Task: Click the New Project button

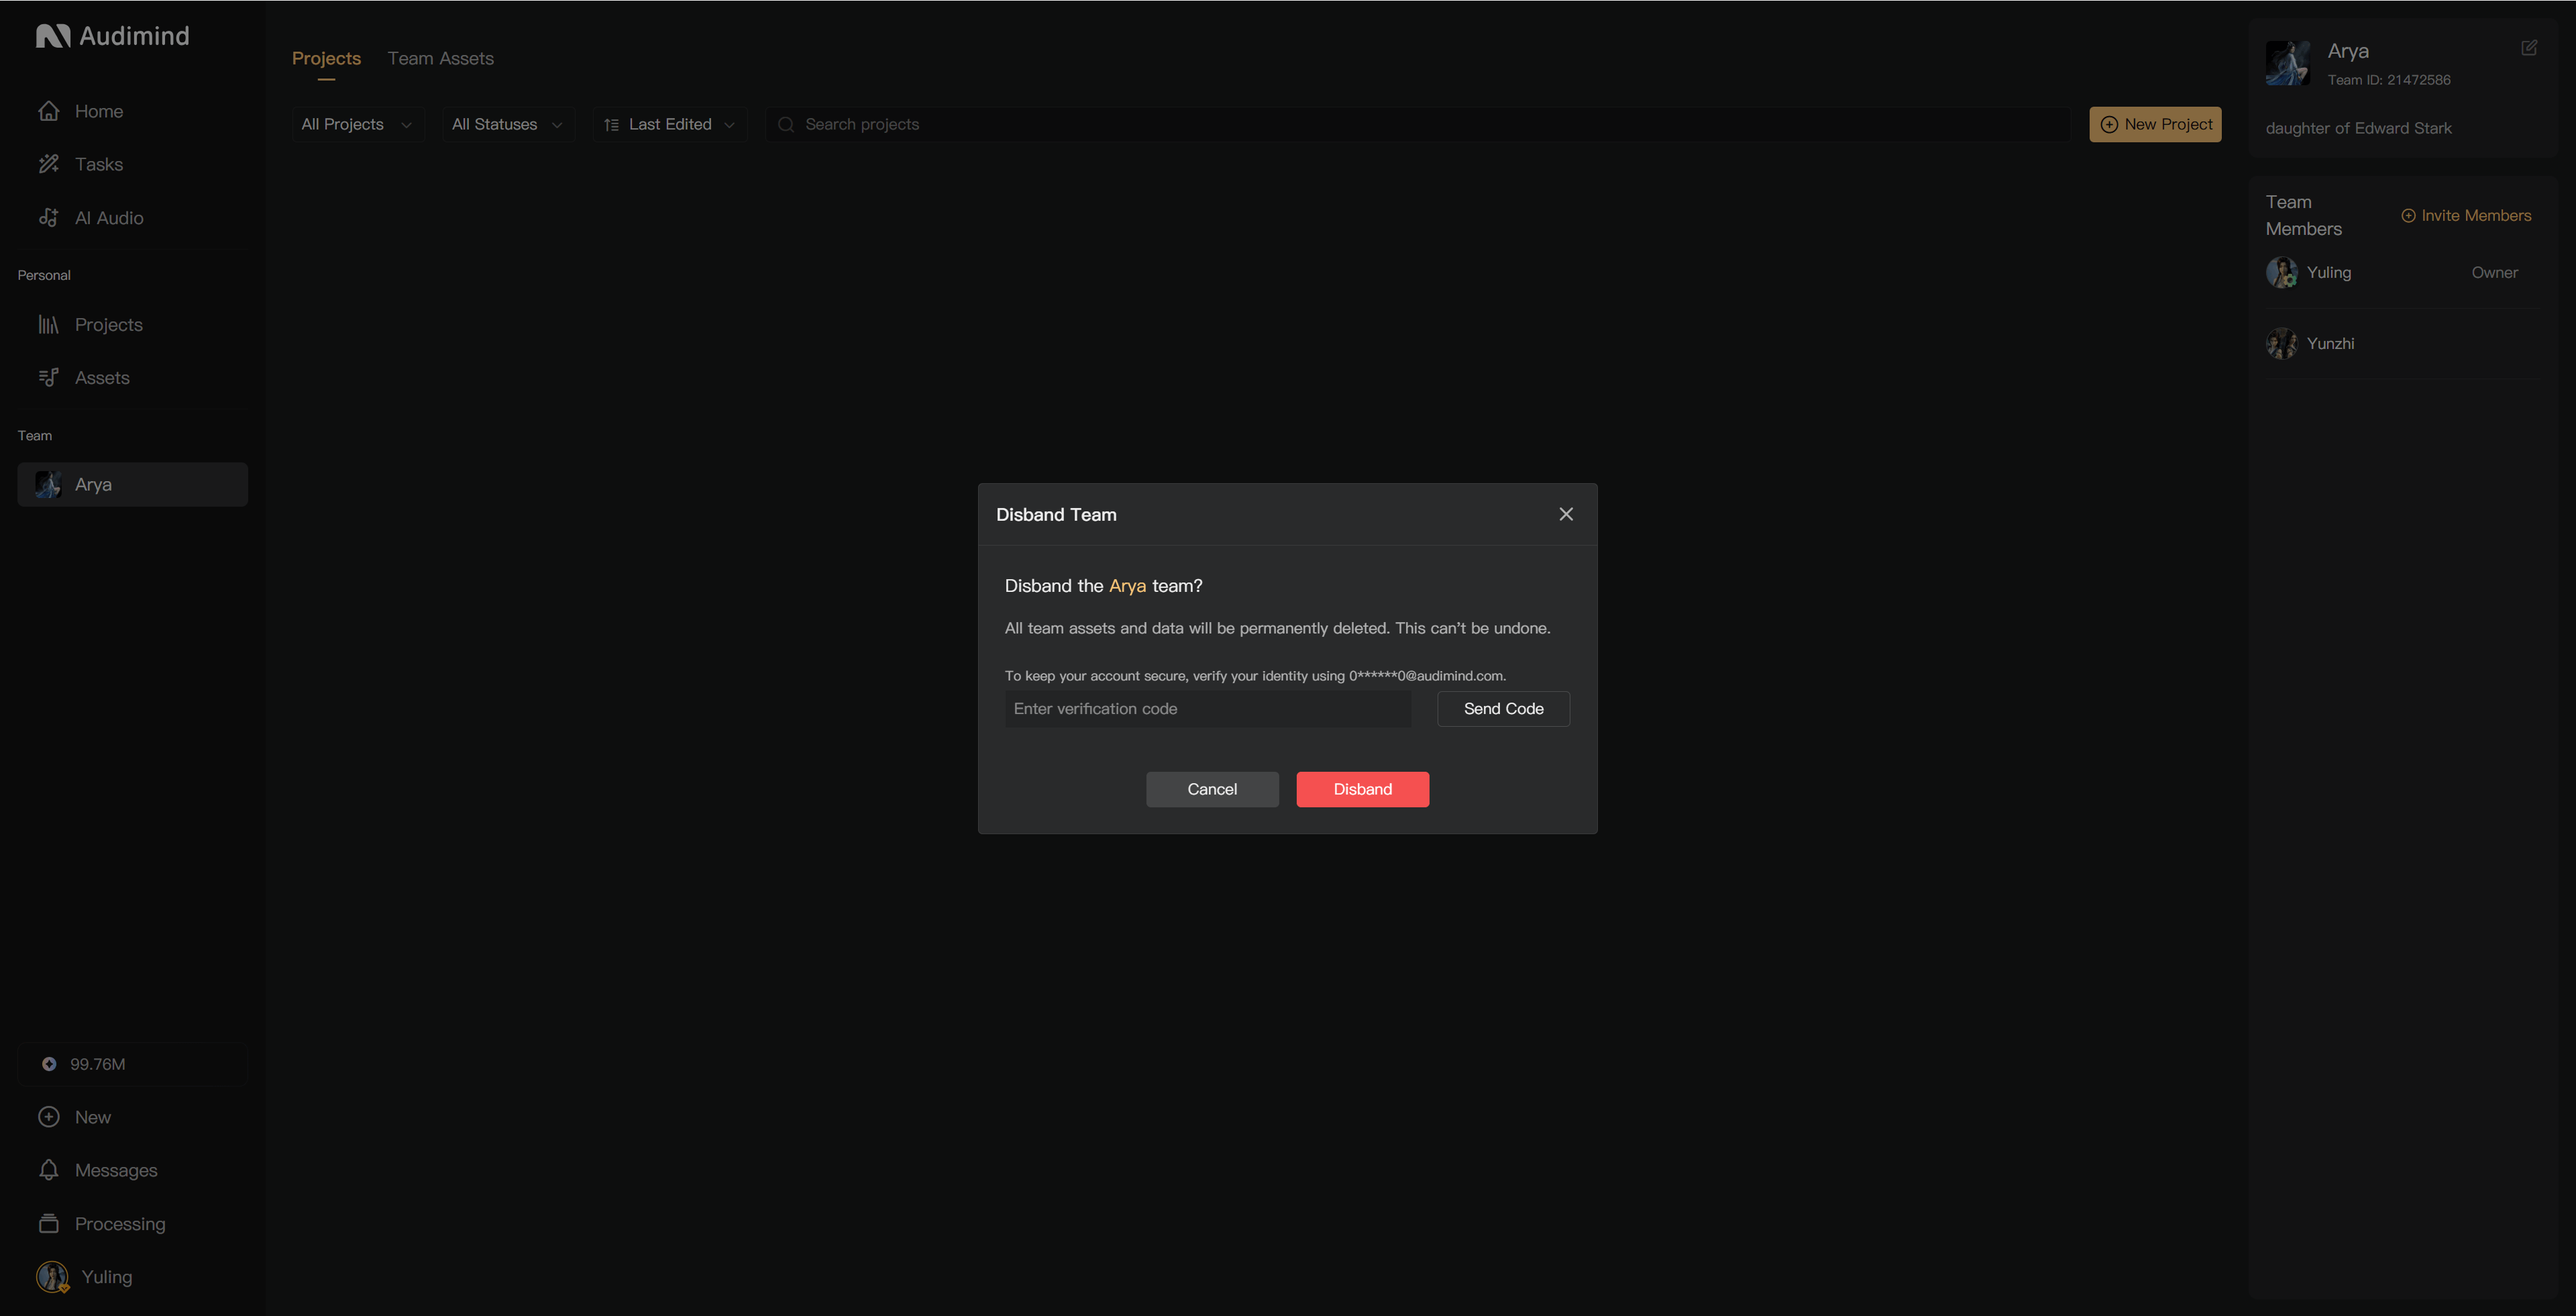Action: coord(2155,124)
